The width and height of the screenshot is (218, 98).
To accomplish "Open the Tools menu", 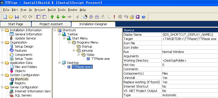I will 62,10.
